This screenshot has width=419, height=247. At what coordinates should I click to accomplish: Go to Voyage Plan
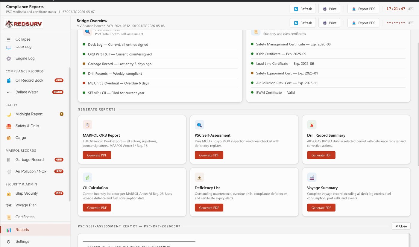(35, 205)
